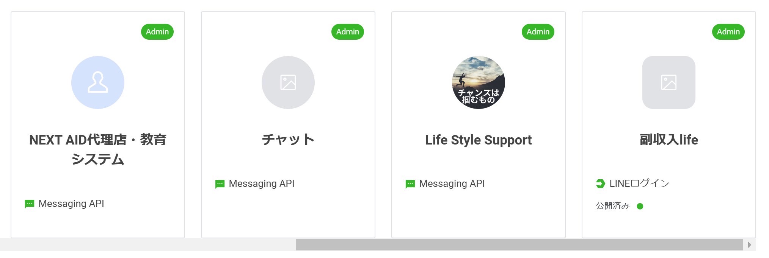This screenshot has width=769, height=258.
Task: Click the チャット channel placeholder image icon
Action: click(288, 82)
